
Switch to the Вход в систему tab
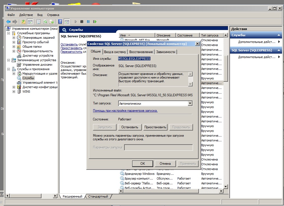(x=115, y=52)
